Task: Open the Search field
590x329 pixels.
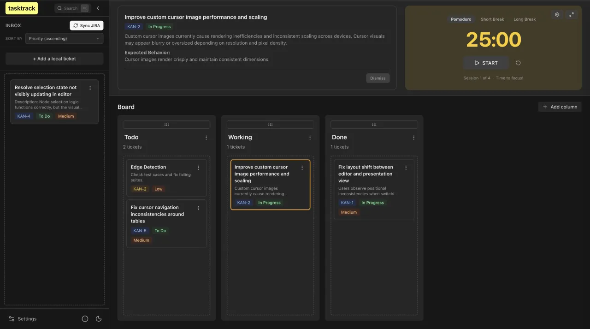Action: click(72, 8)
